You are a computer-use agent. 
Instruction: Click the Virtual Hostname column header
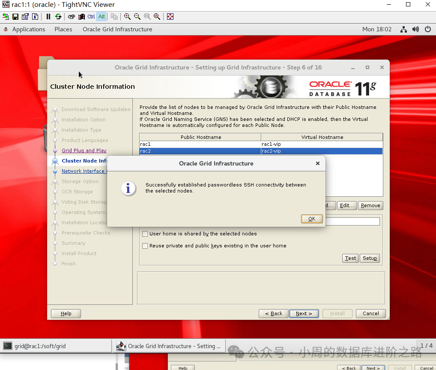pyautogui.click(x=322, y=137)
